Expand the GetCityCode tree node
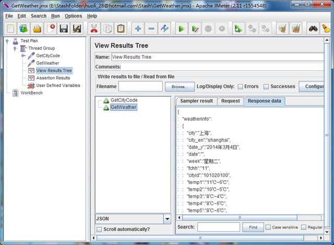334x245 pixels. [x=23, y=56]
